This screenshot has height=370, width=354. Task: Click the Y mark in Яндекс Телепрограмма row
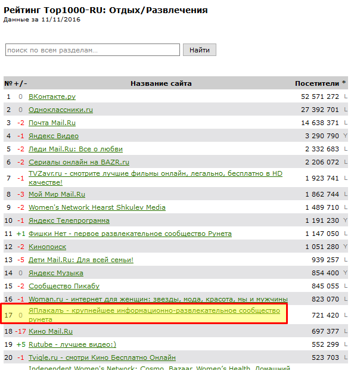pyautogui.click(x=345, y=220)
